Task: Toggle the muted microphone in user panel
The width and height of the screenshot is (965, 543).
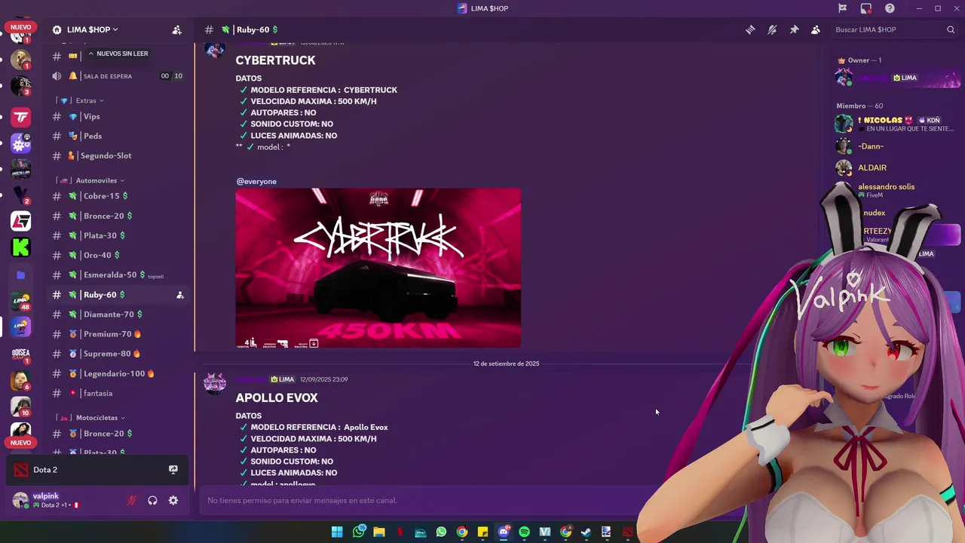Action: (131, 500)
